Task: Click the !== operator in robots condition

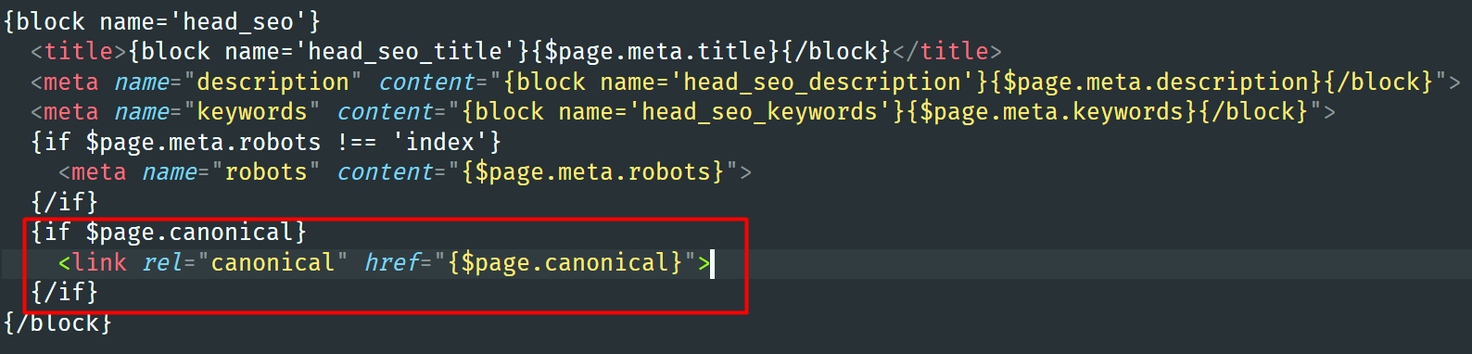Action: 356,143
